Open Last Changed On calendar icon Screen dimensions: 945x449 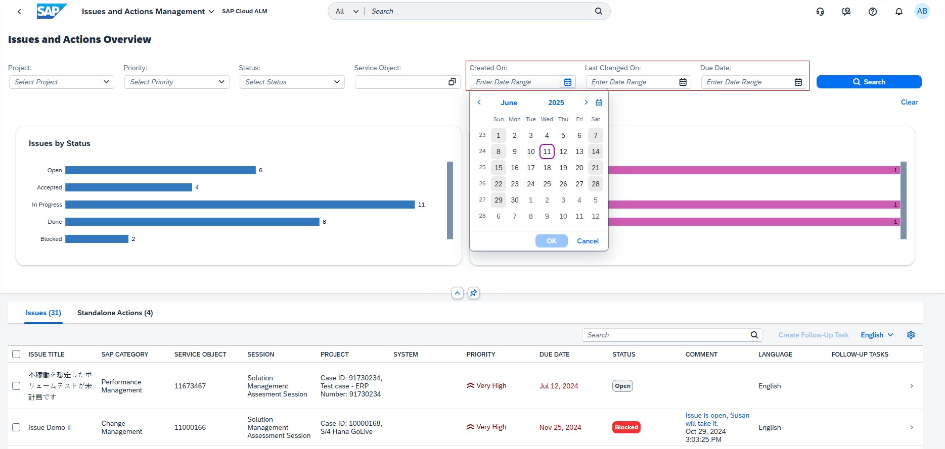pos(683,82)
